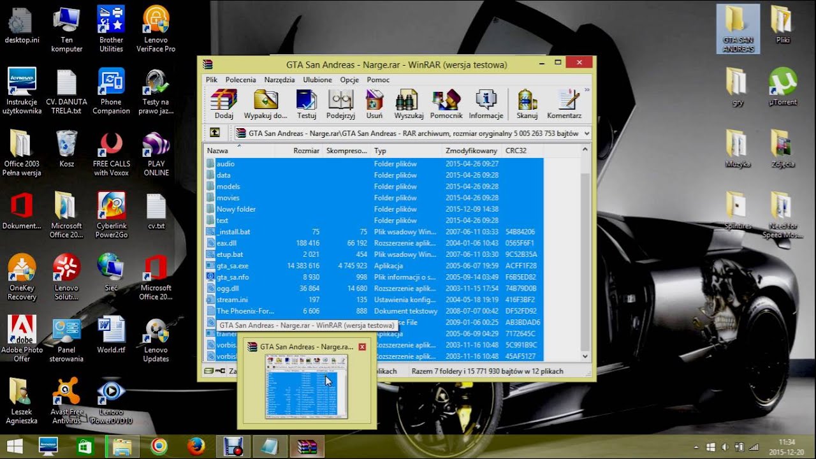Viewport: 816px width, 459px height.
Task: Select the Kosz recycle bin icon
Action: coord(66,149)
